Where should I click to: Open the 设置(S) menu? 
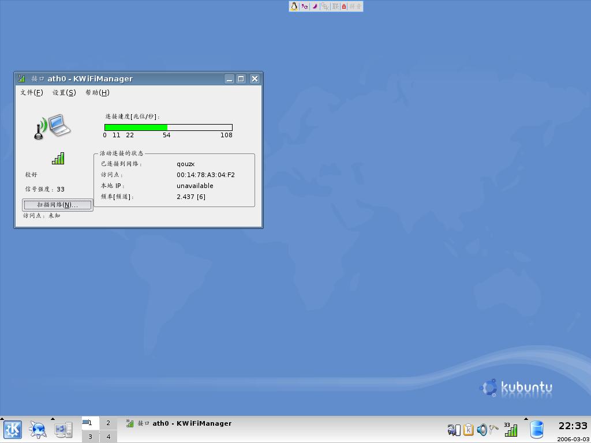[64, 93]
